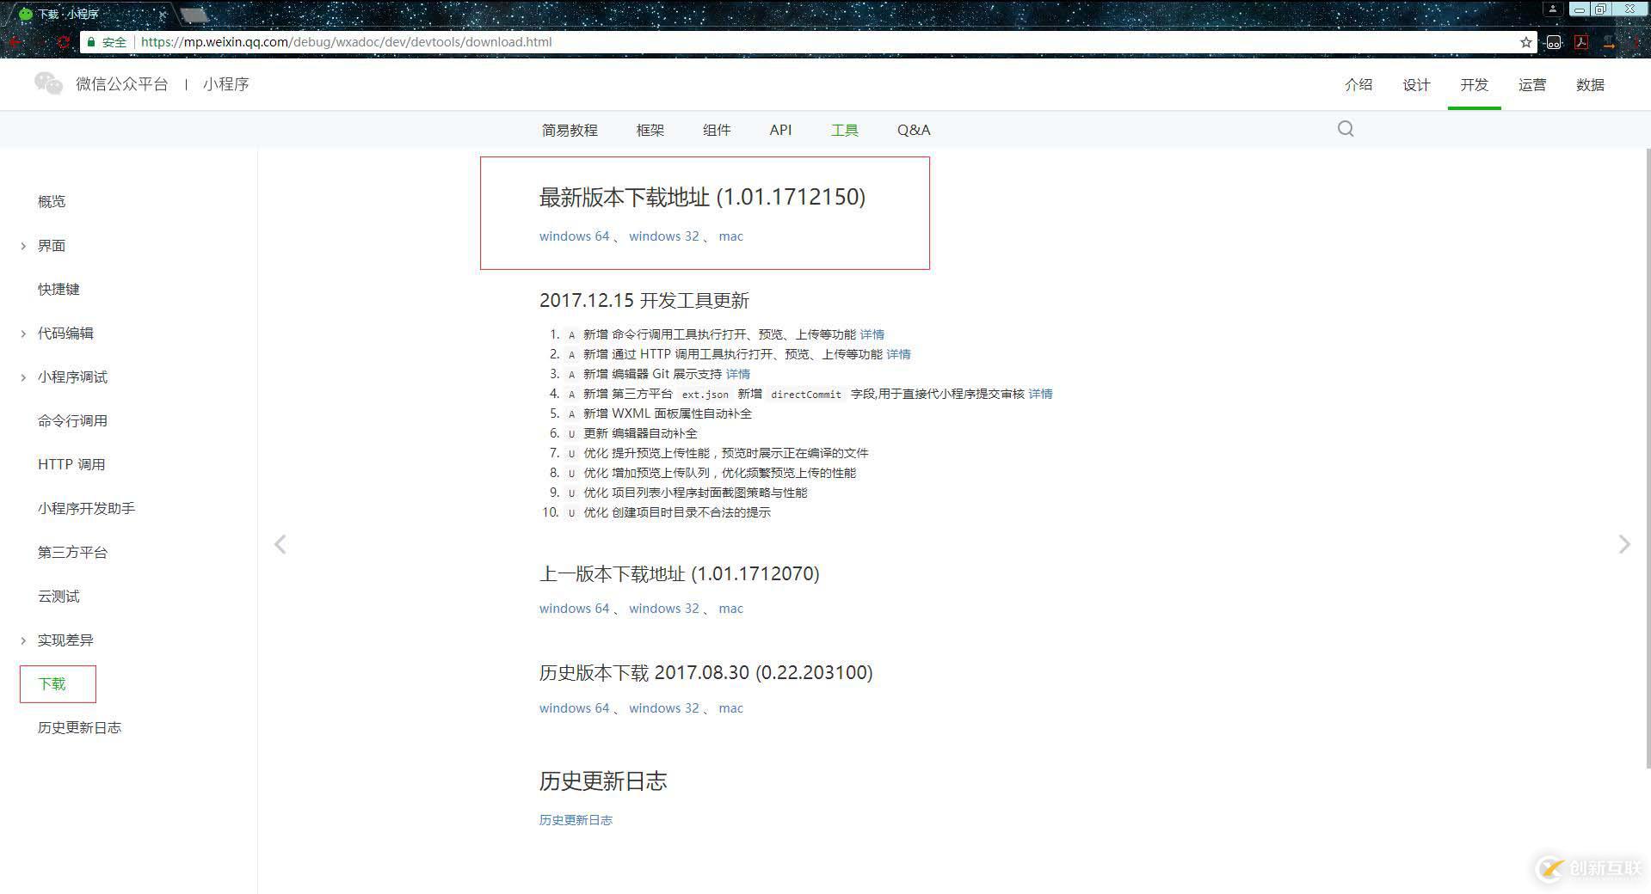Open the 数据 top navigation item
This screenshot has width=1651, height=894.
tap(1590, 84)
